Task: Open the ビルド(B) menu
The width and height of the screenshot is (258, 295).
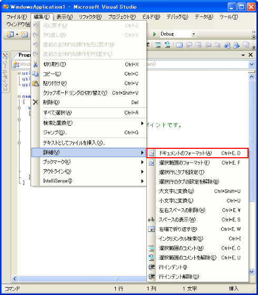Action: click(151, 17)
